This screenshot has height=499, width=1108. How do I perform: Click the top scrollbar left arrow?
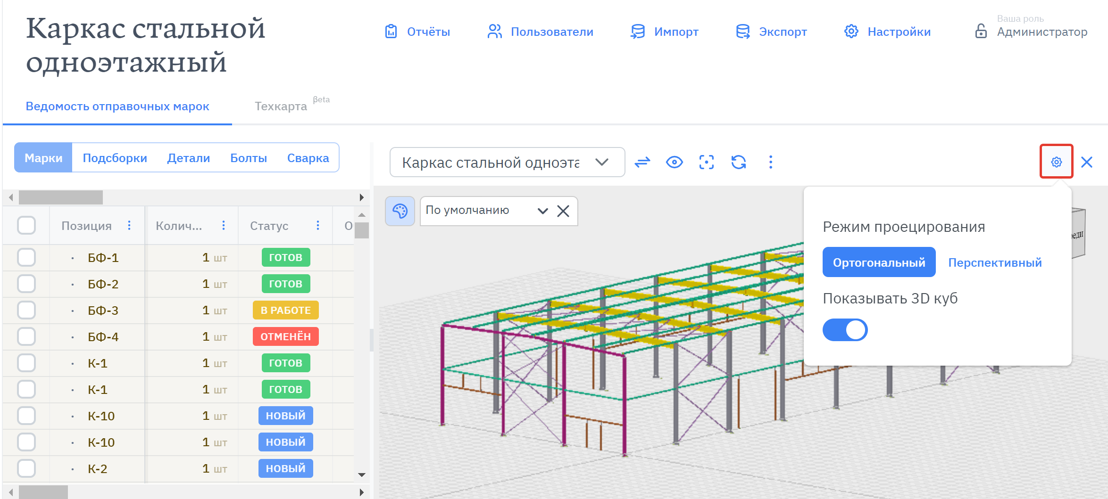(10, 197)
